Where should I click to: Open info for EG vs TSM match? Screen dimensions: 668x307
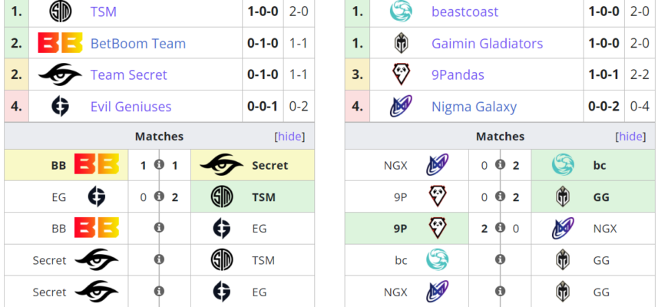click(159, 196)
